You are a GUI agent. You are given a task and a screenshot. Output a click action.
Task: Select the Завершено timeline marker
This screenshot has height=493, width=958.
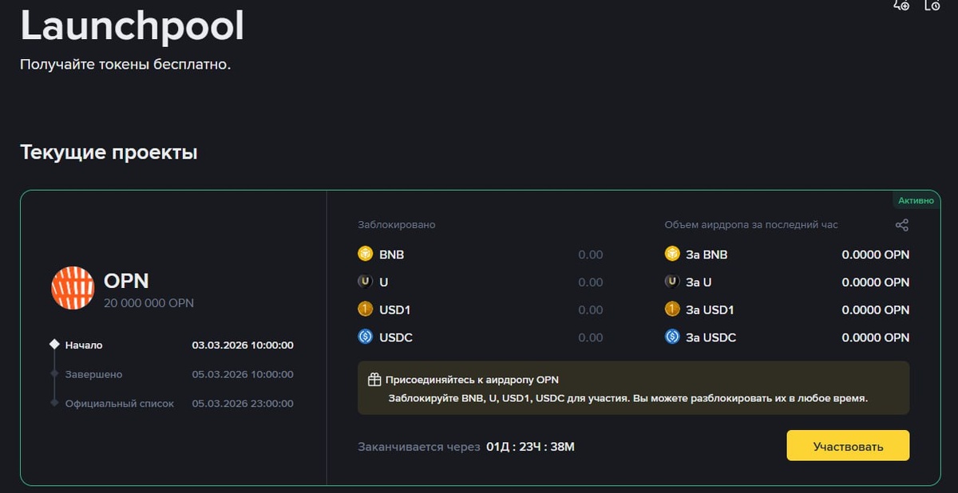tap(54, 374)
